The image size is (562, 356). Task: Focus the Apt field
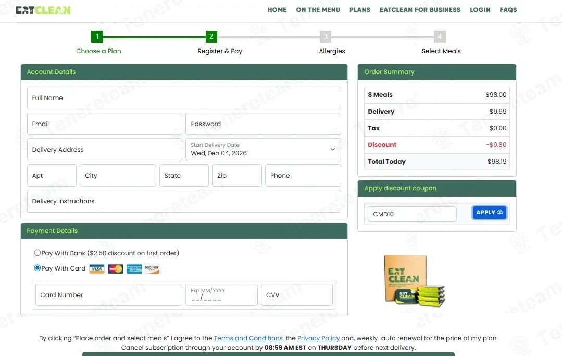(x=52, y=175)
